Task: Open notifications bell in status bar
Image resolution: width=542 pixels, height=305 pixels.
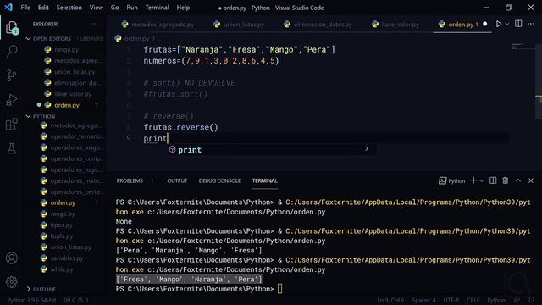Action: 531,300
